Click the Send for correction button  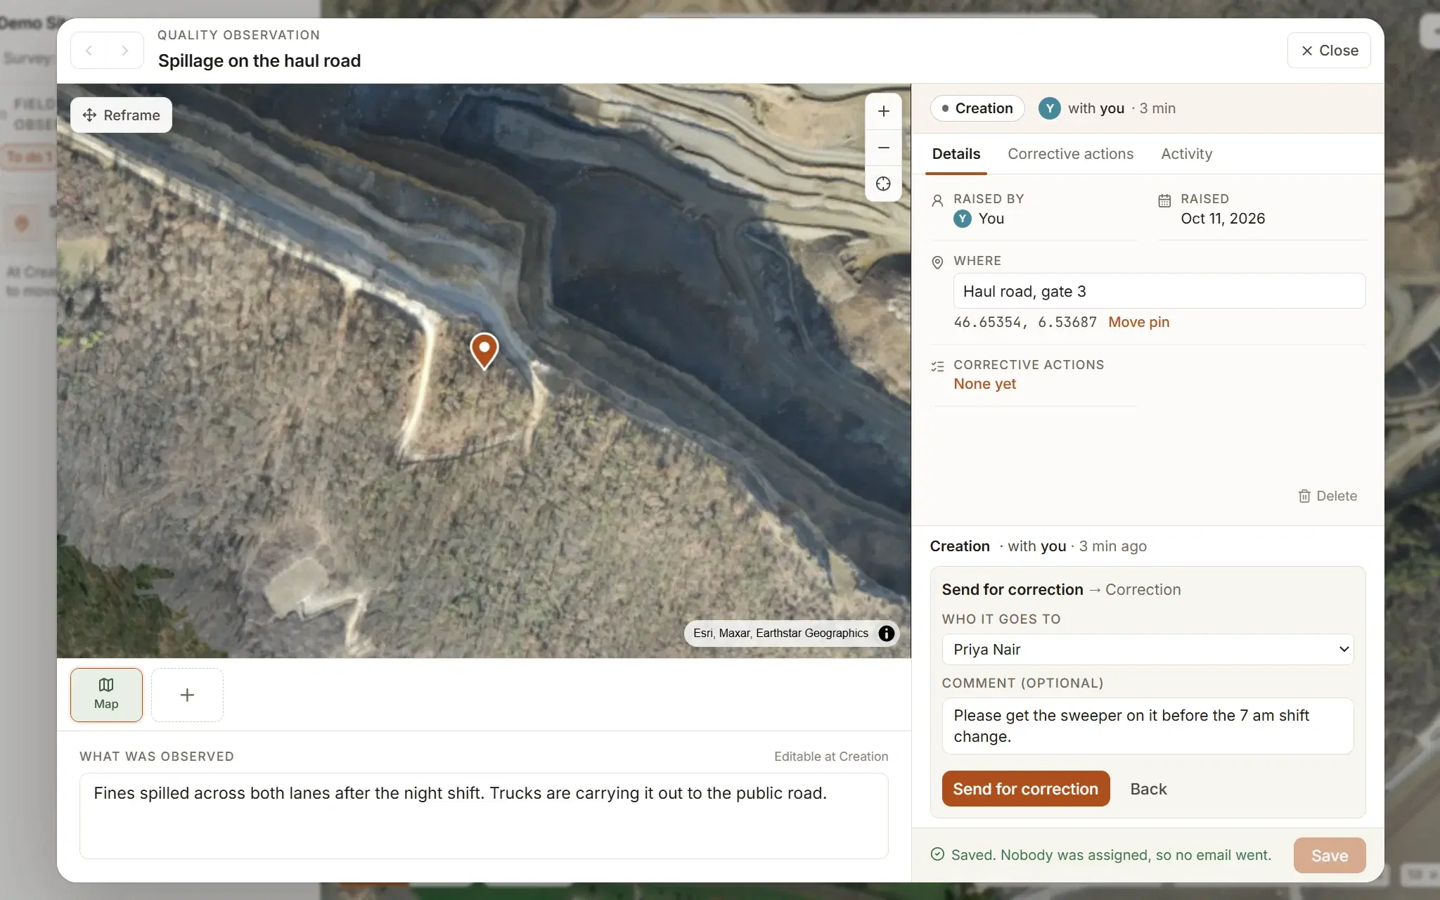pos(1025,789)
